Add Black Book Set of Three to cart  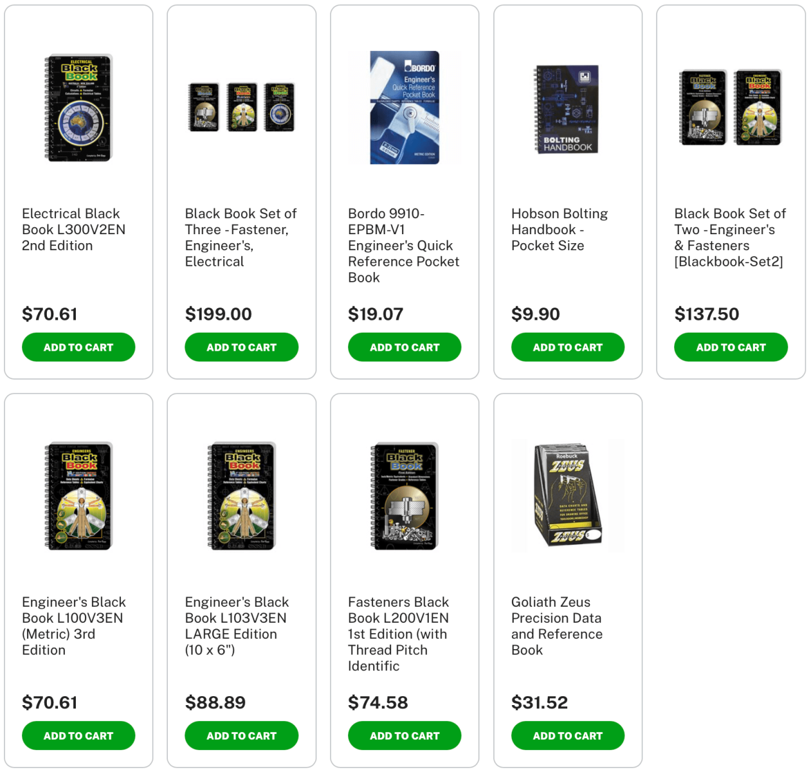241,347
